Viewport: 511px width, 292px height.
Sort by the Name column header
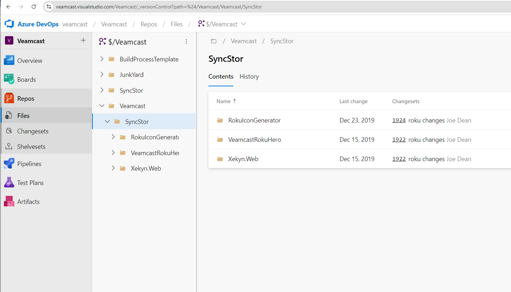[x=226, y=101]
